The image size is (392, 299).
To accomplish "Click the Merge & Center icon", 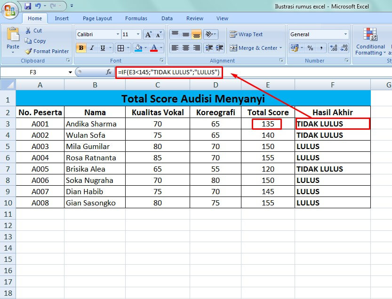I will click(x=254, y=48).
